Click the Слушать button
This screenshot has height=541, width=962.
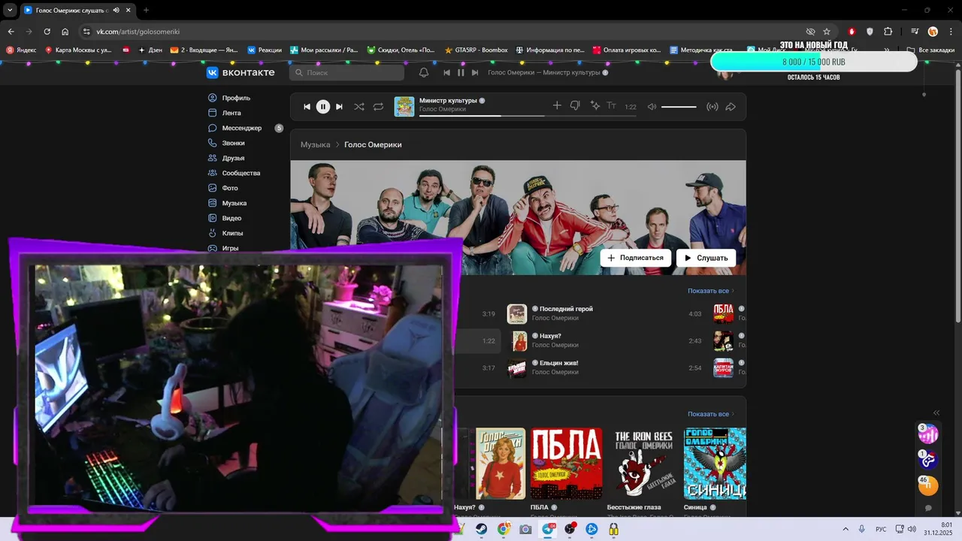(x=706, y=258)
